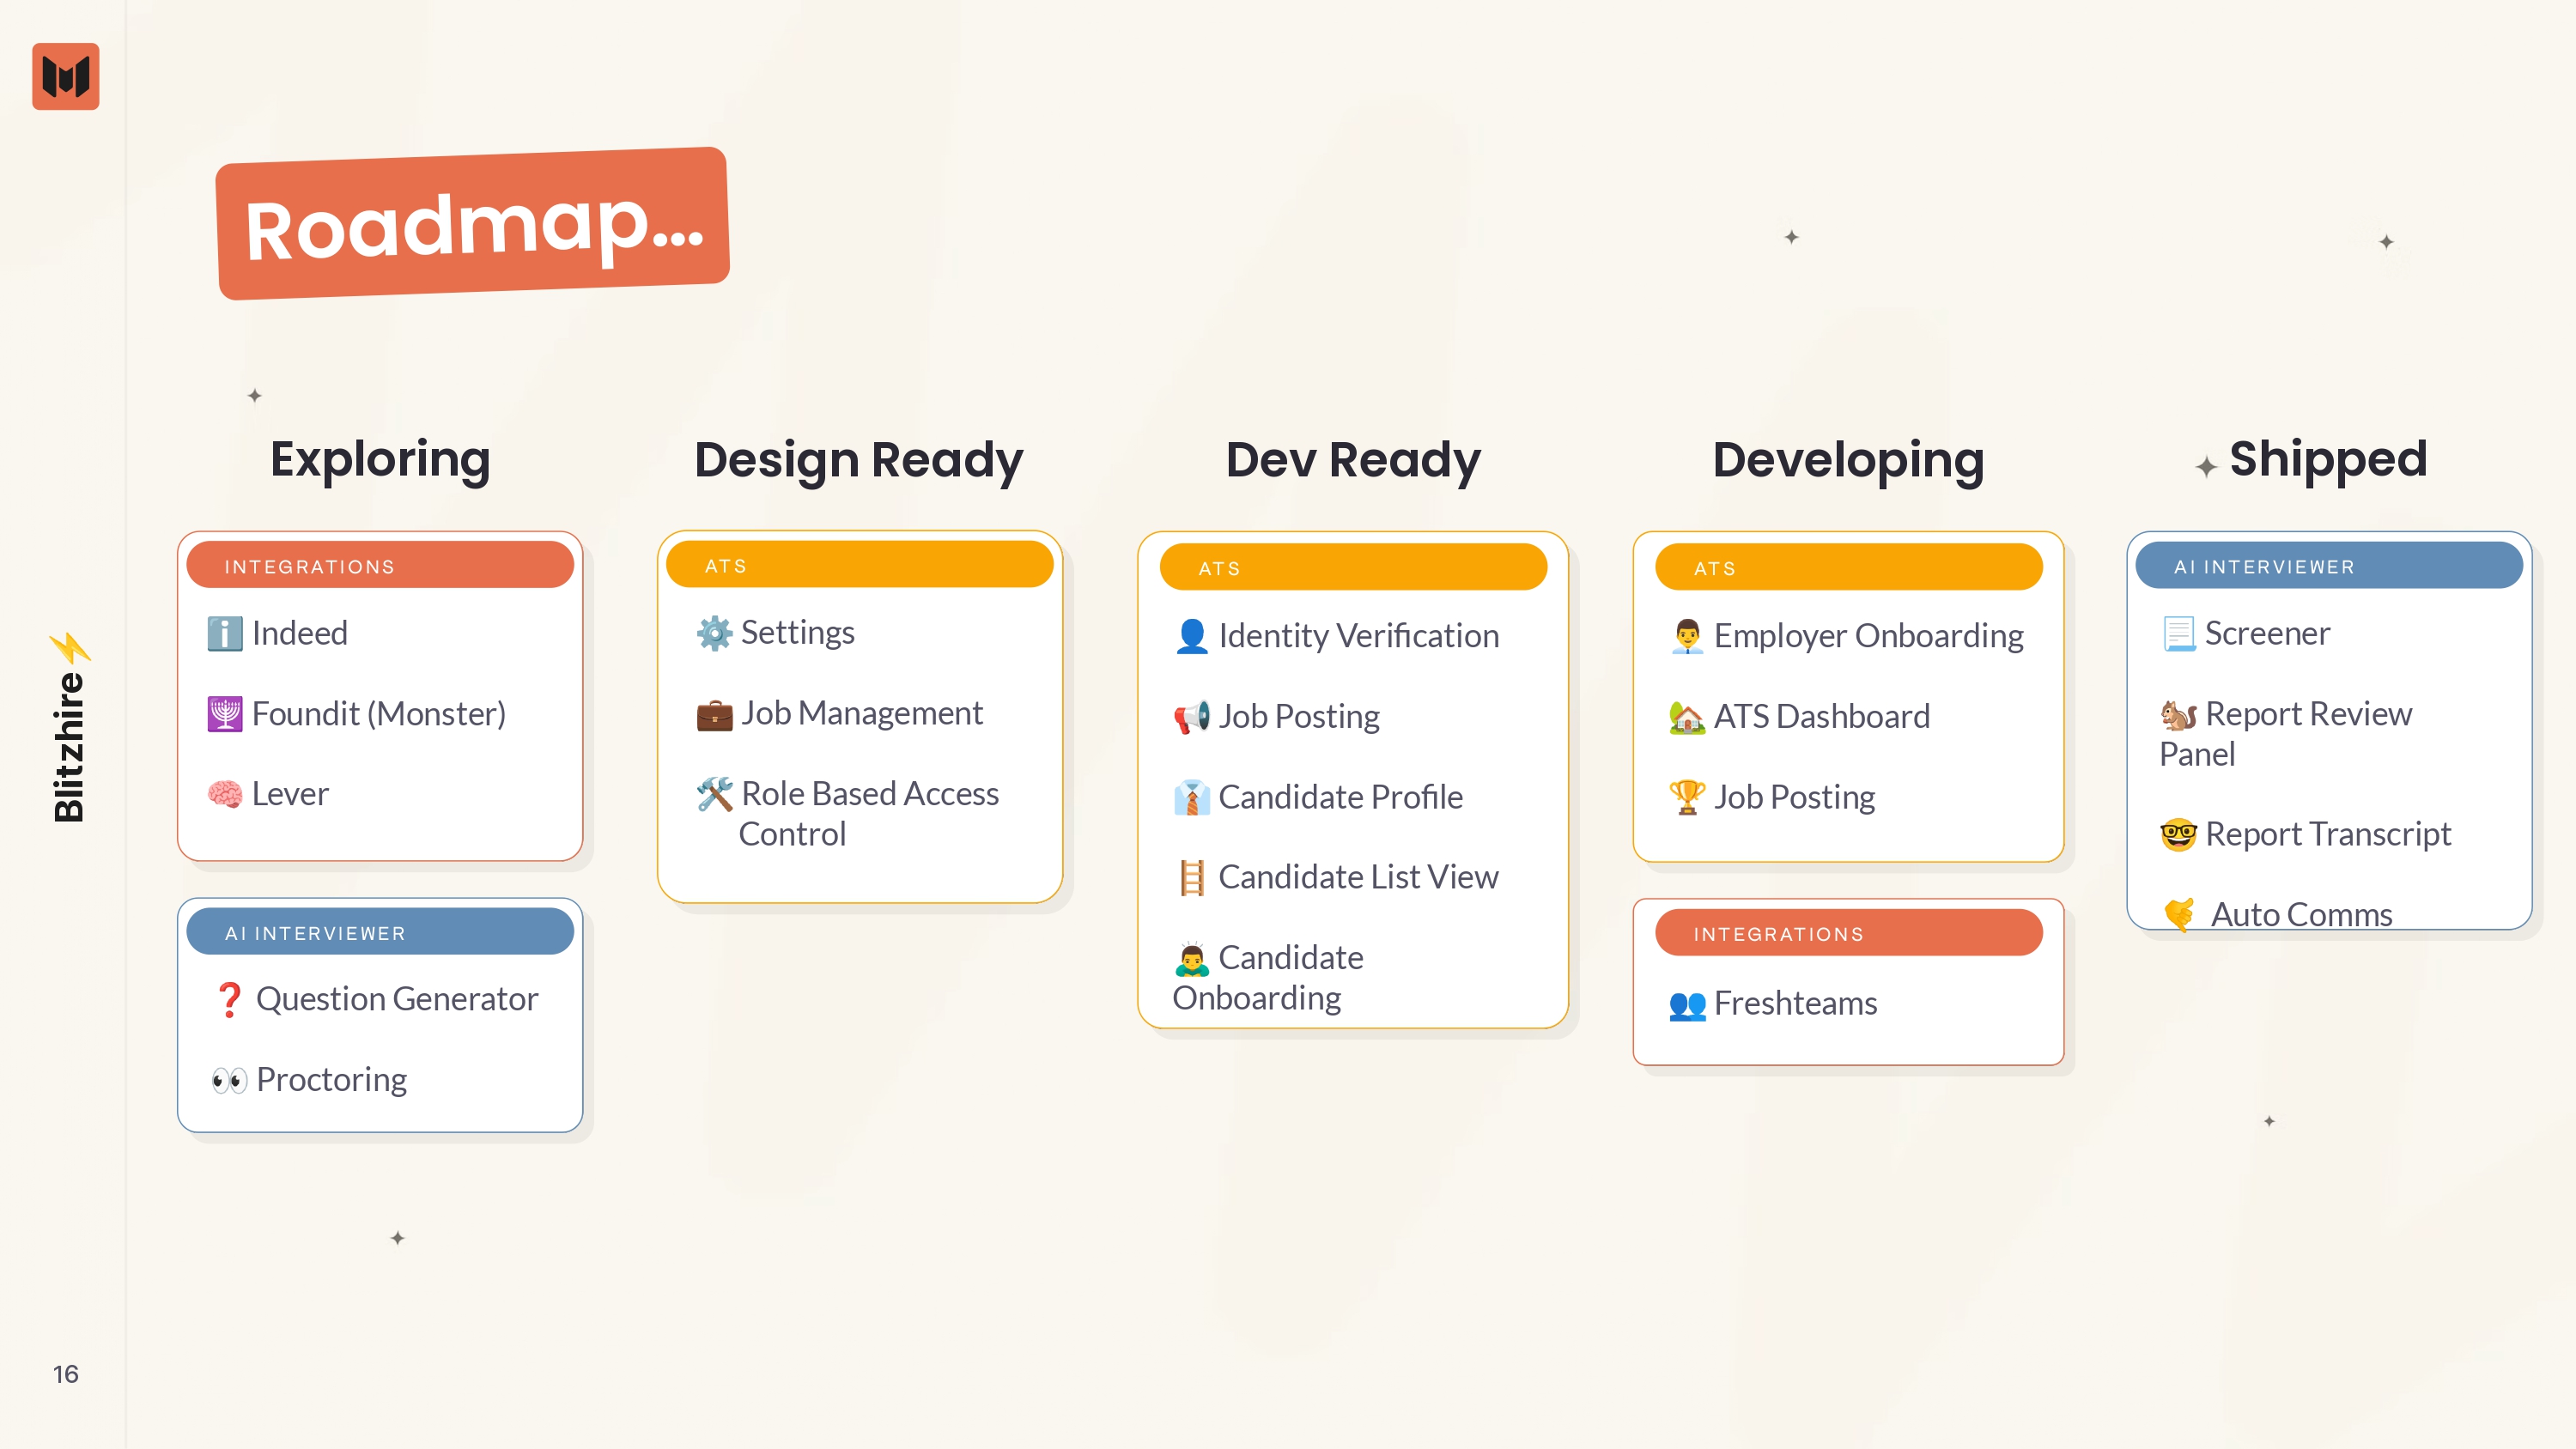
Task: Click the Developing column heading
Action: pos(1848,460)
